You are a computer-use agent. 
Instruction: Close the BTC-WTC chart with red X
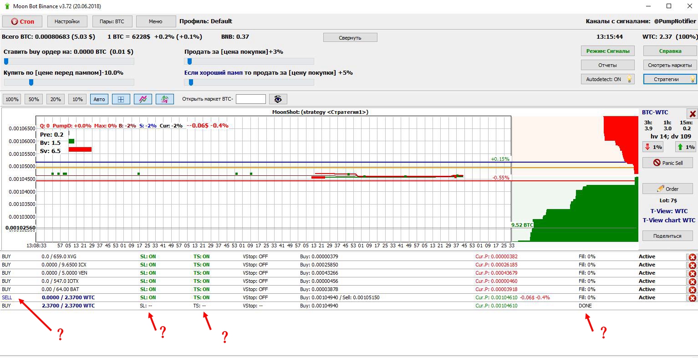692,114
